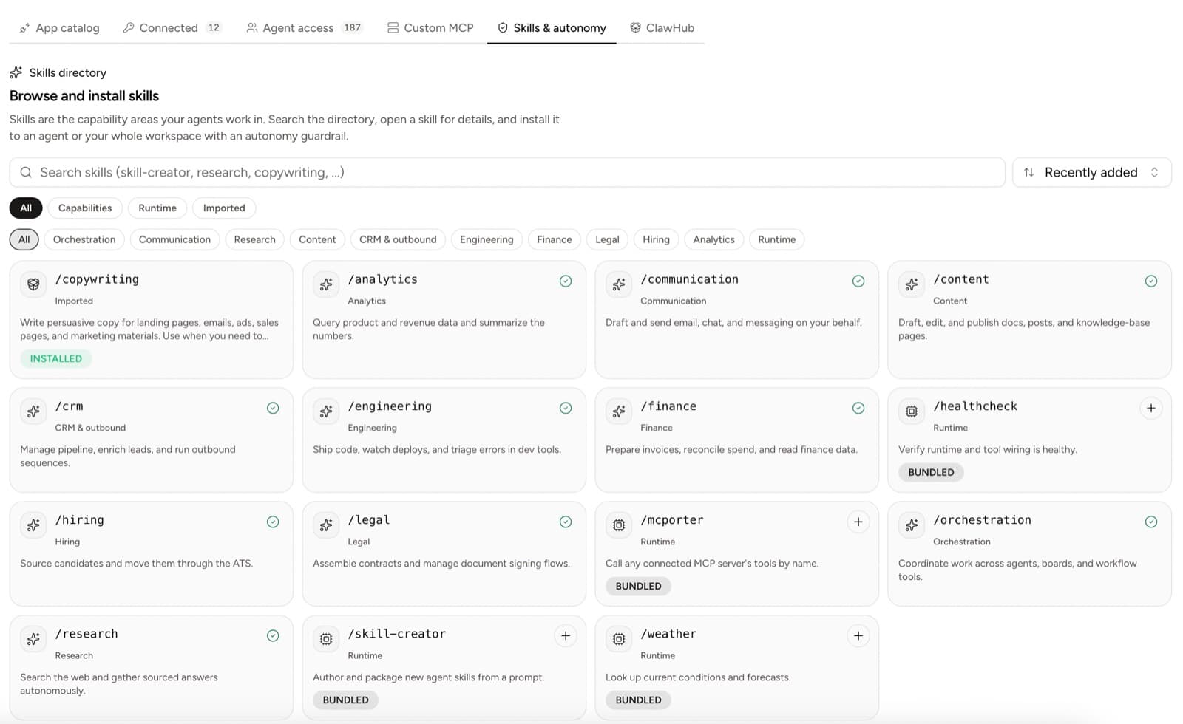Click the /mcporter chip icon

[619, 525]
